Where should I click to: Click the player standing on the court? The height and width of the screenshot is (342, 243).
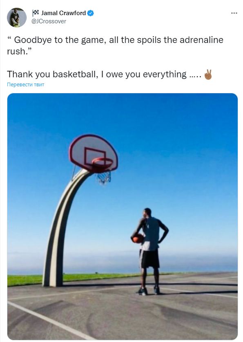coord(150,252)
